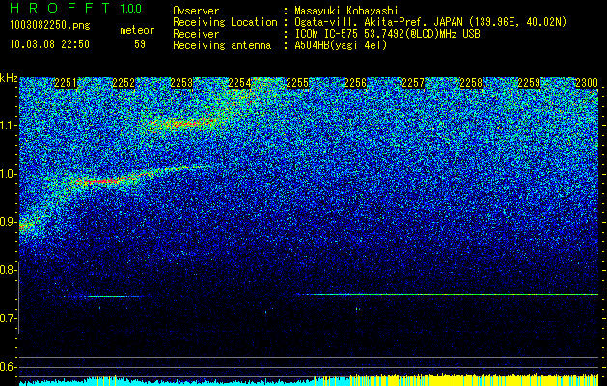607x386 pixels.
Task: Click the meteor count value 59
Action: coord(140,44)
